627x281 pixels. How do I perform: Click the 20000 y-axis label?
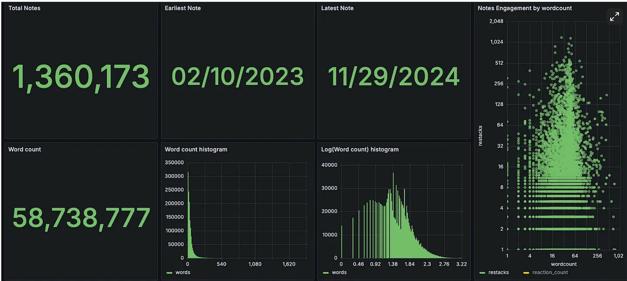(x=329, y=211)
